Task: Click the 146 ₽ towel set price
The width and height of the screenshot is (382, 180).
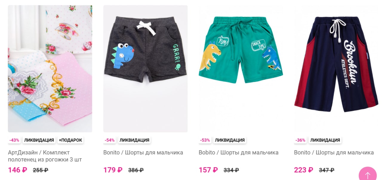Action: [18, 170]
